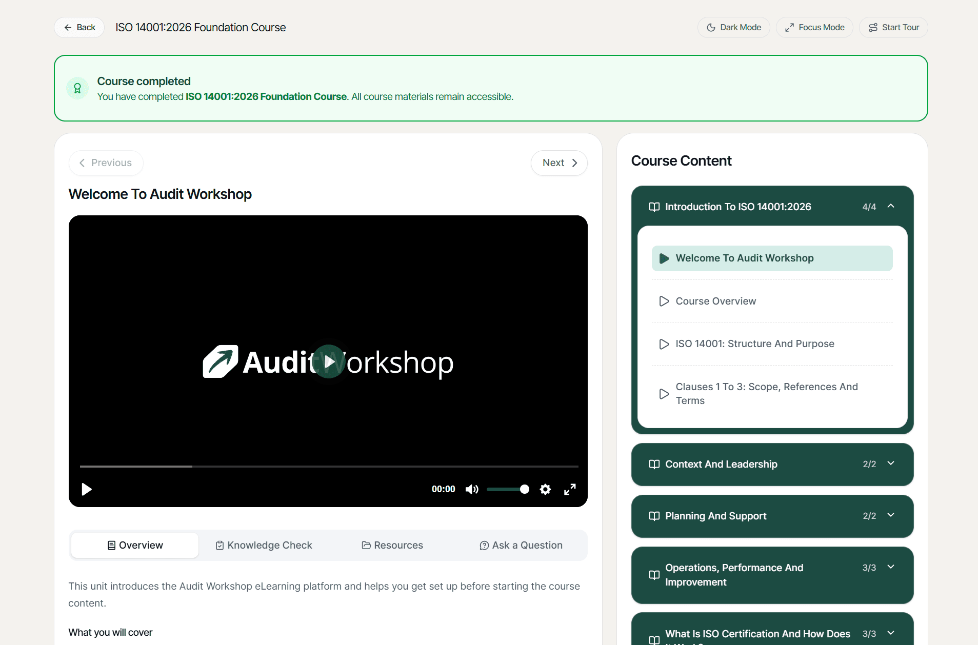The height and width of the screenshot is (645, 978).
Task: Go to the Previous lesson
Action: (106, 163)
